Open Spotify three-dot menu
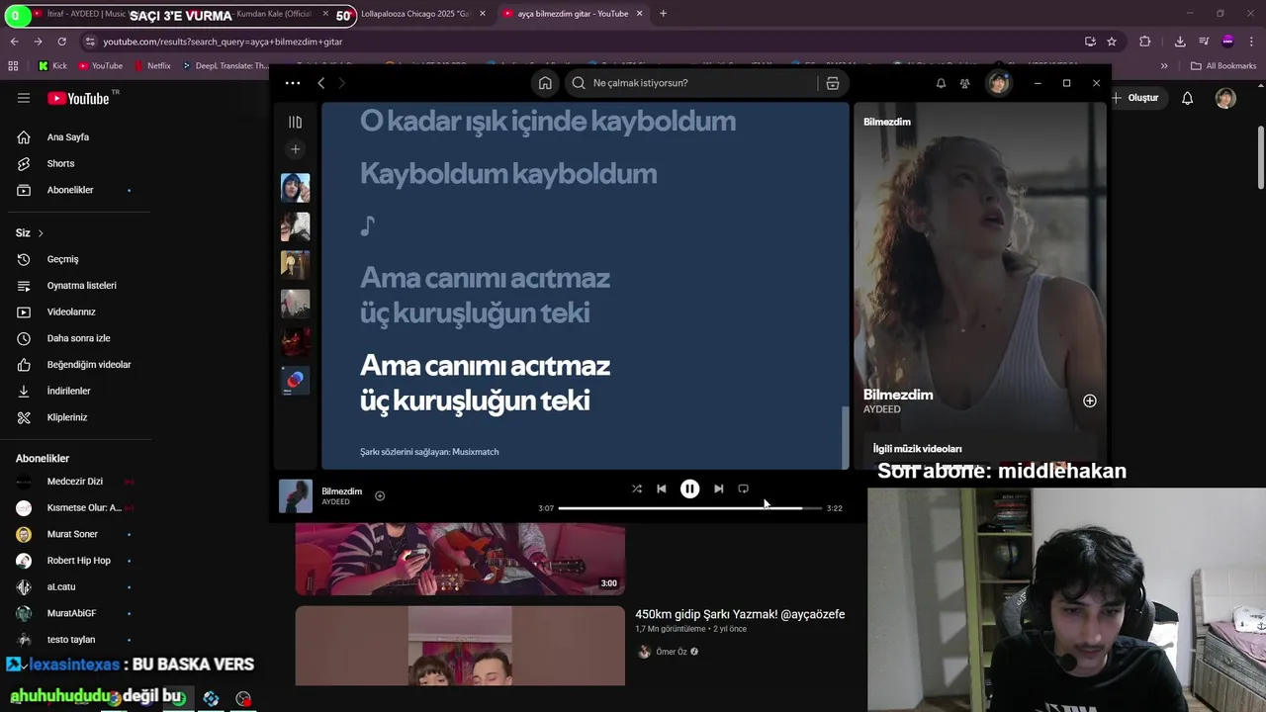The height and width of the screenshot is (712, 1266). (293, 83)
